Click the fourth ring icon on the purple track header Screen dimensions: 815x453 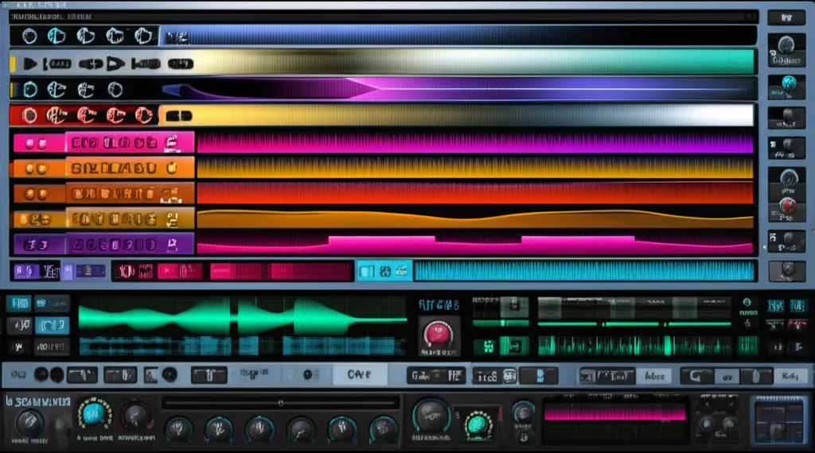point(115,90)
